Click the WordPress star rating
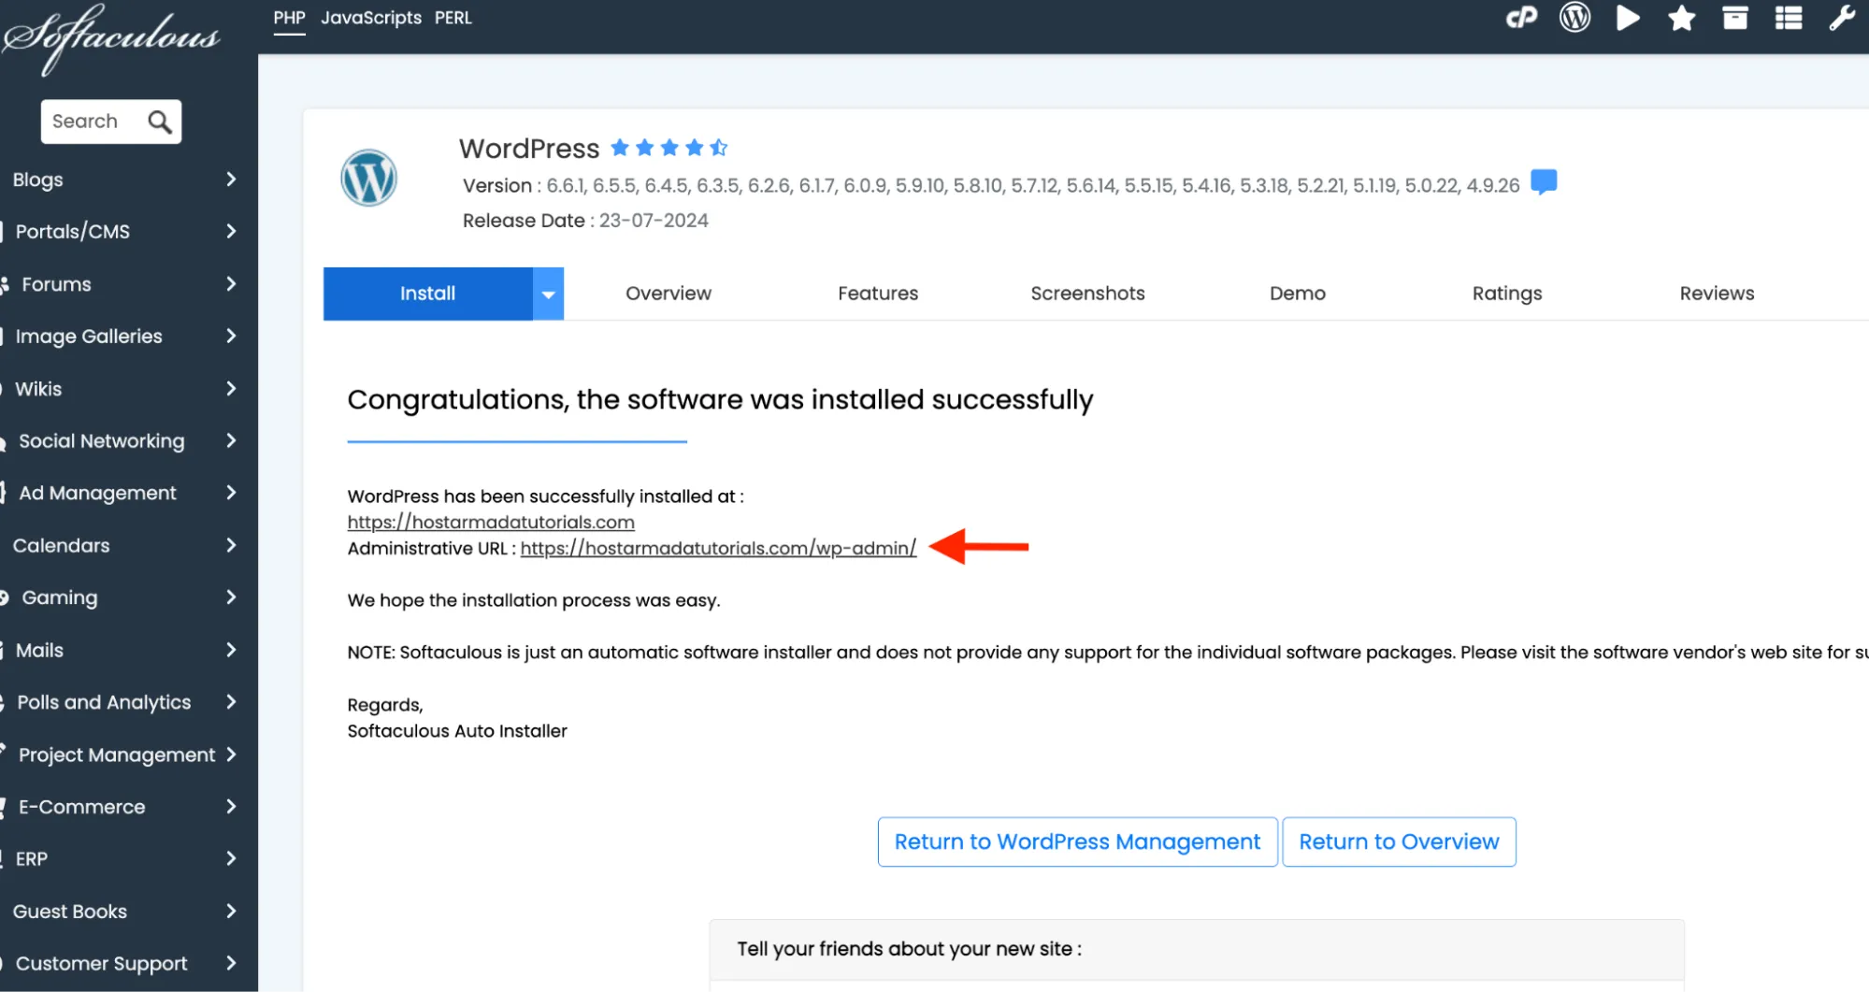This screenshot has width=1869, height=992. (x=669, y=148)
